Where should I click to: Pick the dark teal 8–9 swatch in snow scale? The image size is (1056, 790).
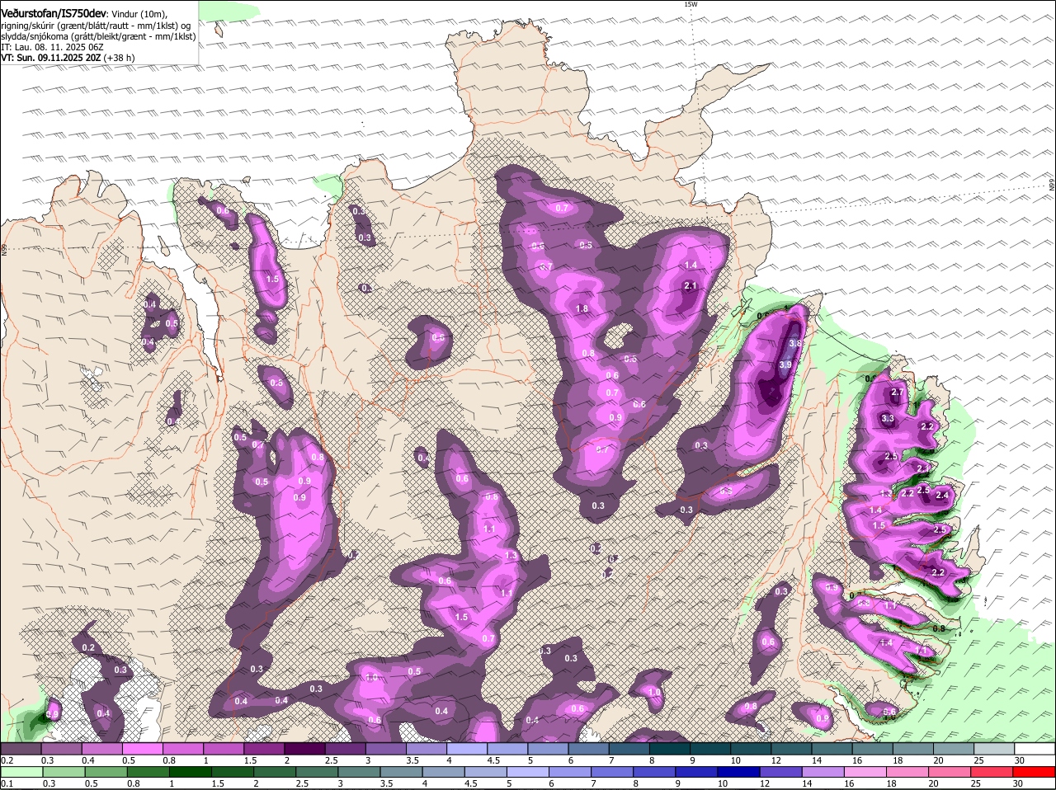(x=669, y=748)
